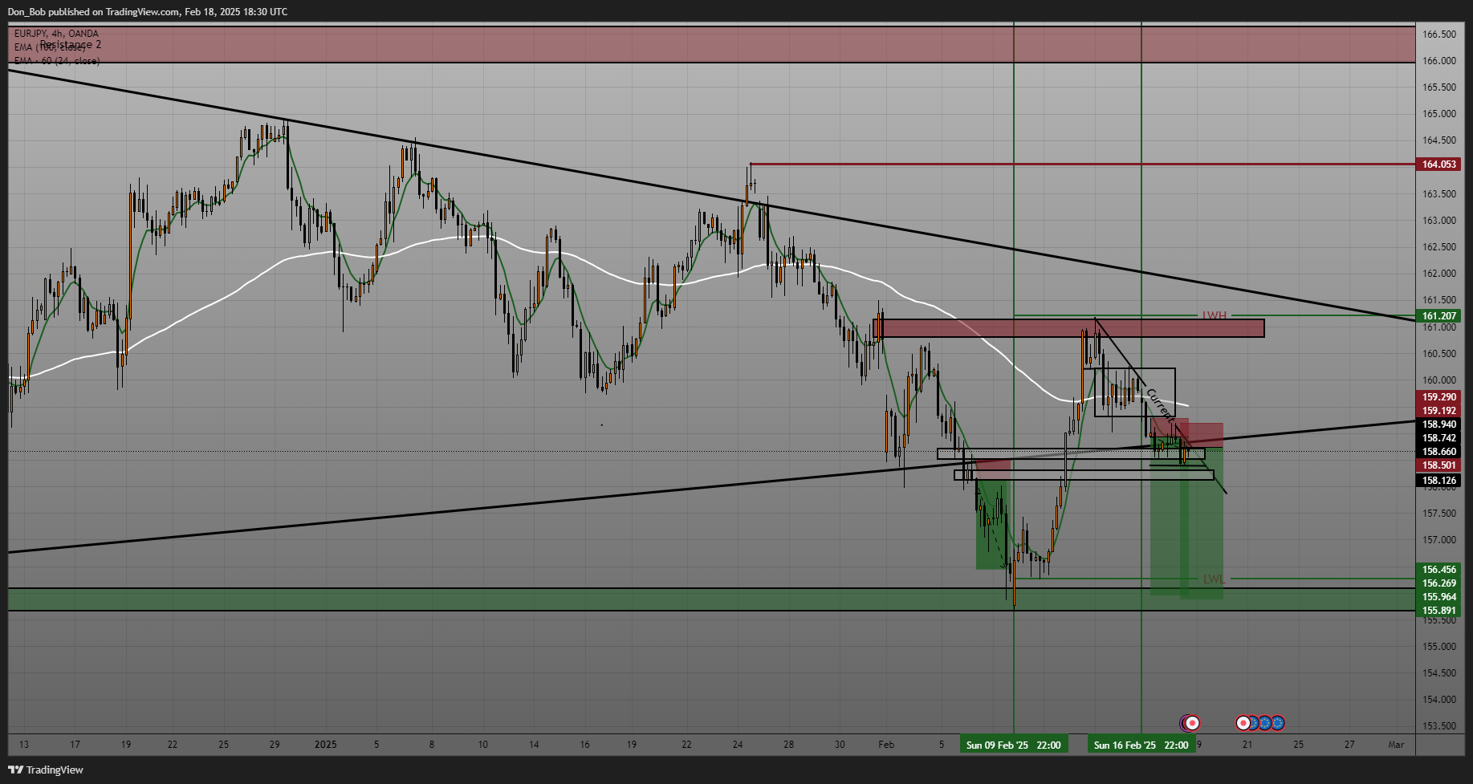Click the 166.500 price axis tick
Screen dimensions: 1473x784
coord(1438,35)
